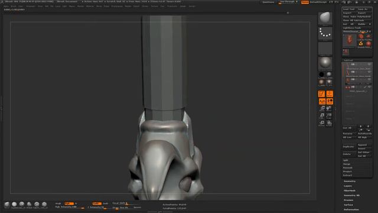Click Export in Tool panel
Viewport: 378px width, 213px height.
pyautogui.click(x=364, y=13)
